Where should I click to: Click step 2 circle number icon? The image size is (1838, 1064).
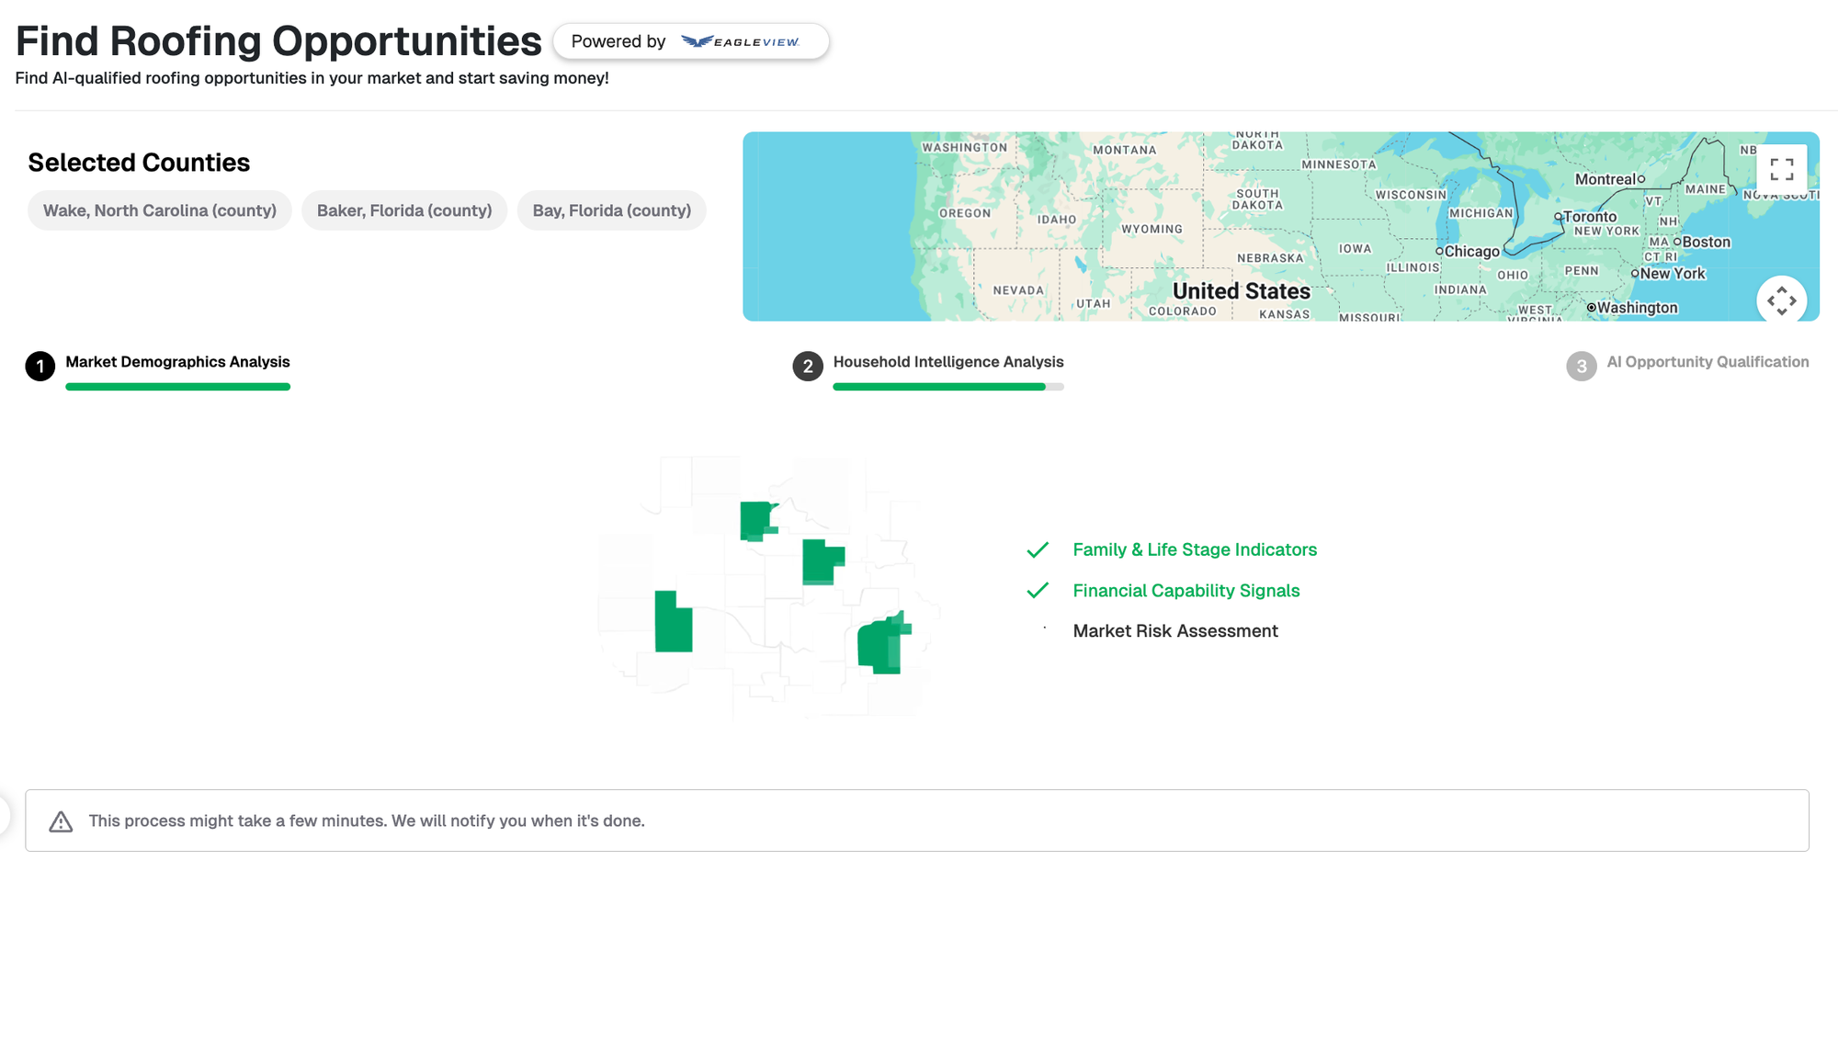[x=808, y=366]
